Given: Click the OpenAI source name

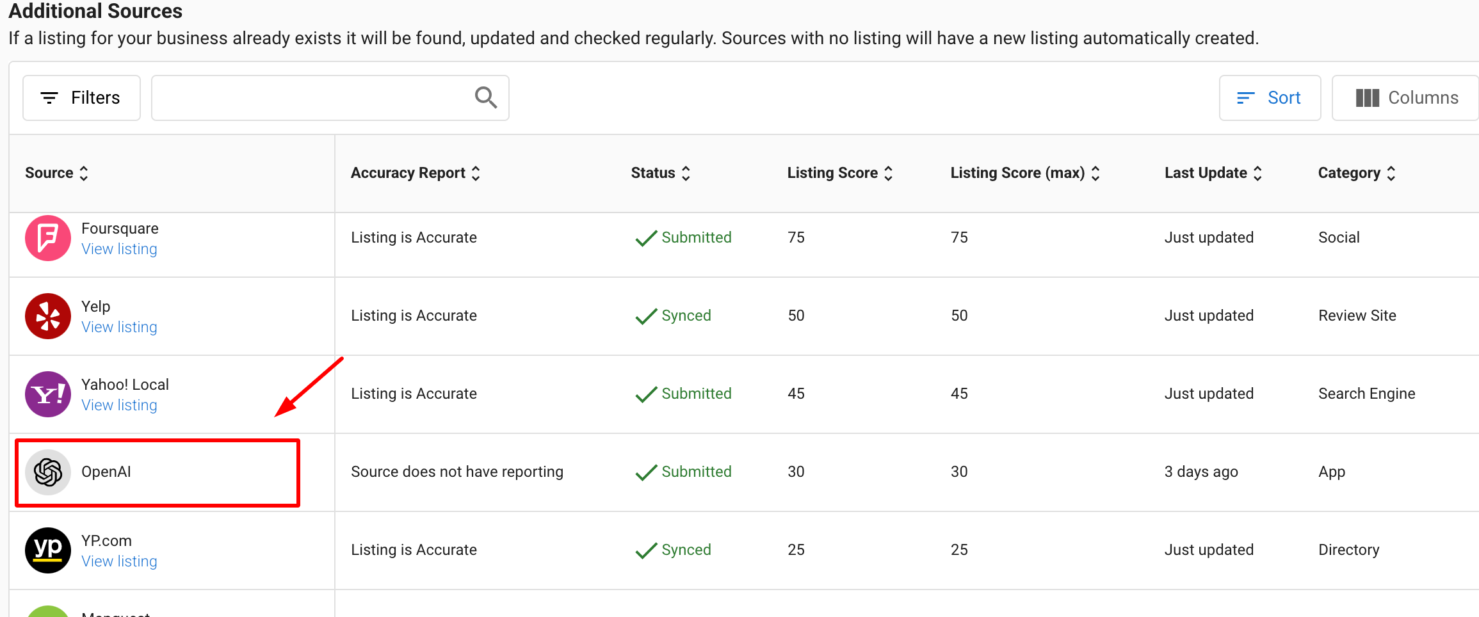Looking at the screenshot, I should tap(106, 472).
